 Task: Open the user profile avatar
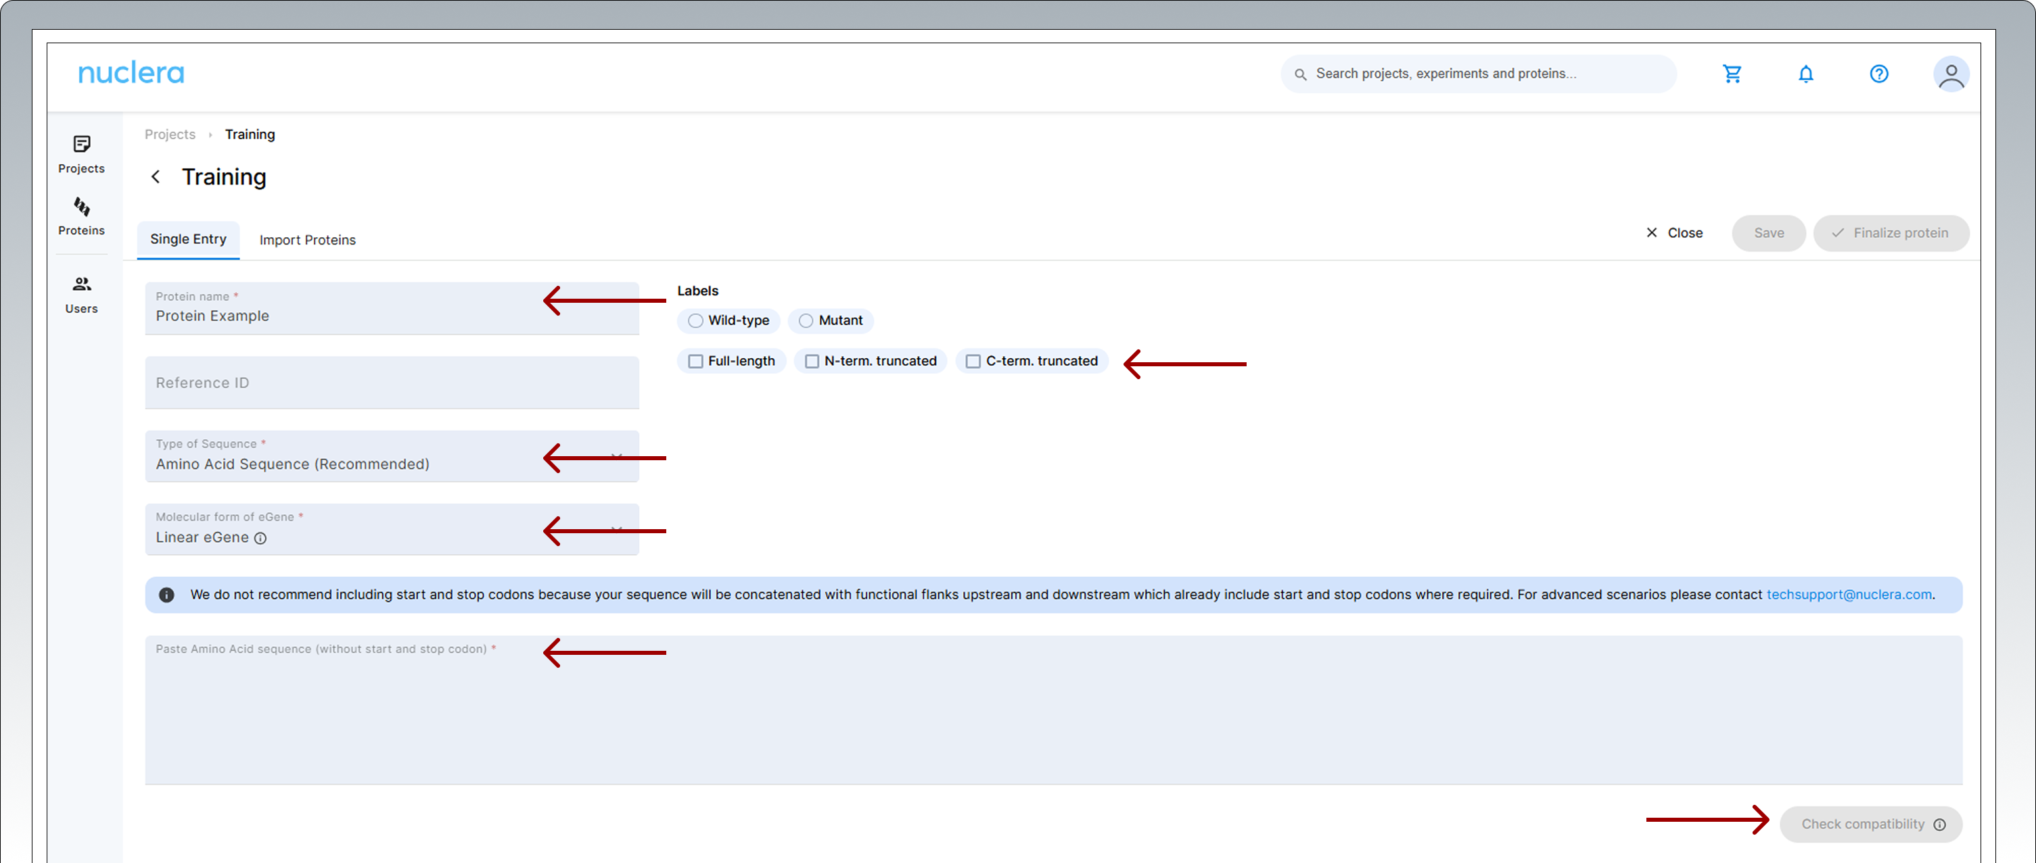(x=1951, y=74)
